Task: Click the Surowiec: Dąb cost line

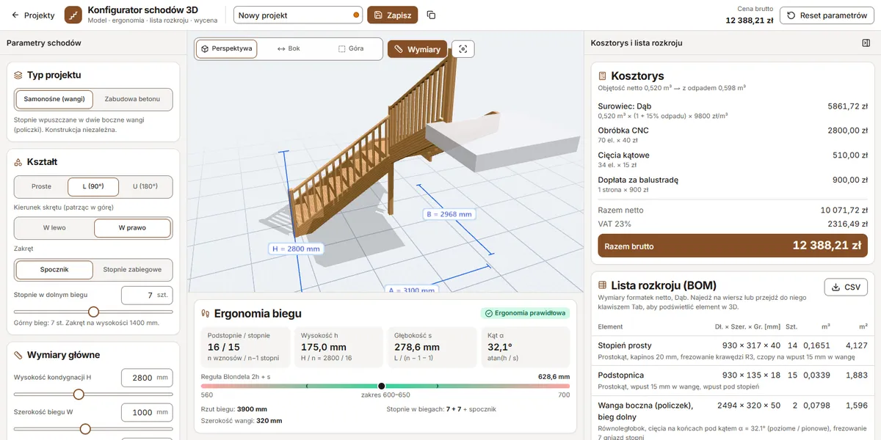Action: pyautogui.click(x=732, y=111)
